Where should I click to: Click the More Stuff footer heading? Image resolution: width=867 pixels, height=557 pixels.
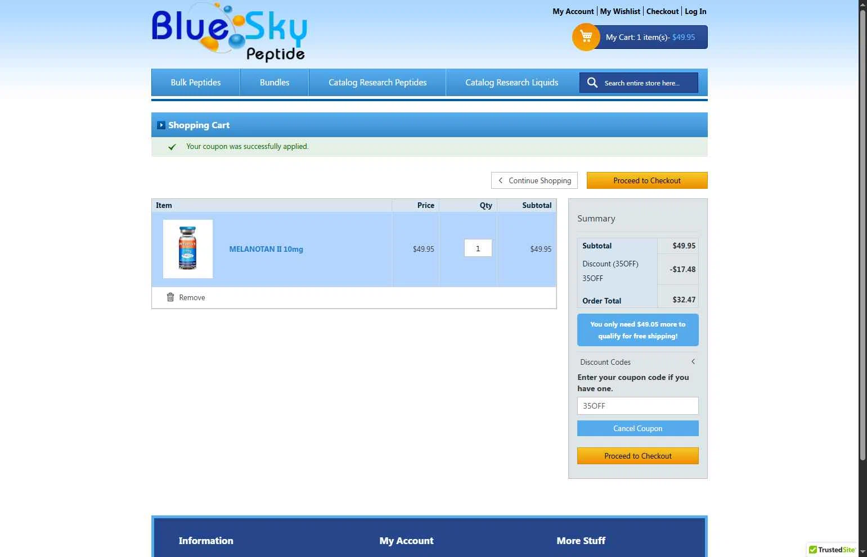tap(581, 541)
